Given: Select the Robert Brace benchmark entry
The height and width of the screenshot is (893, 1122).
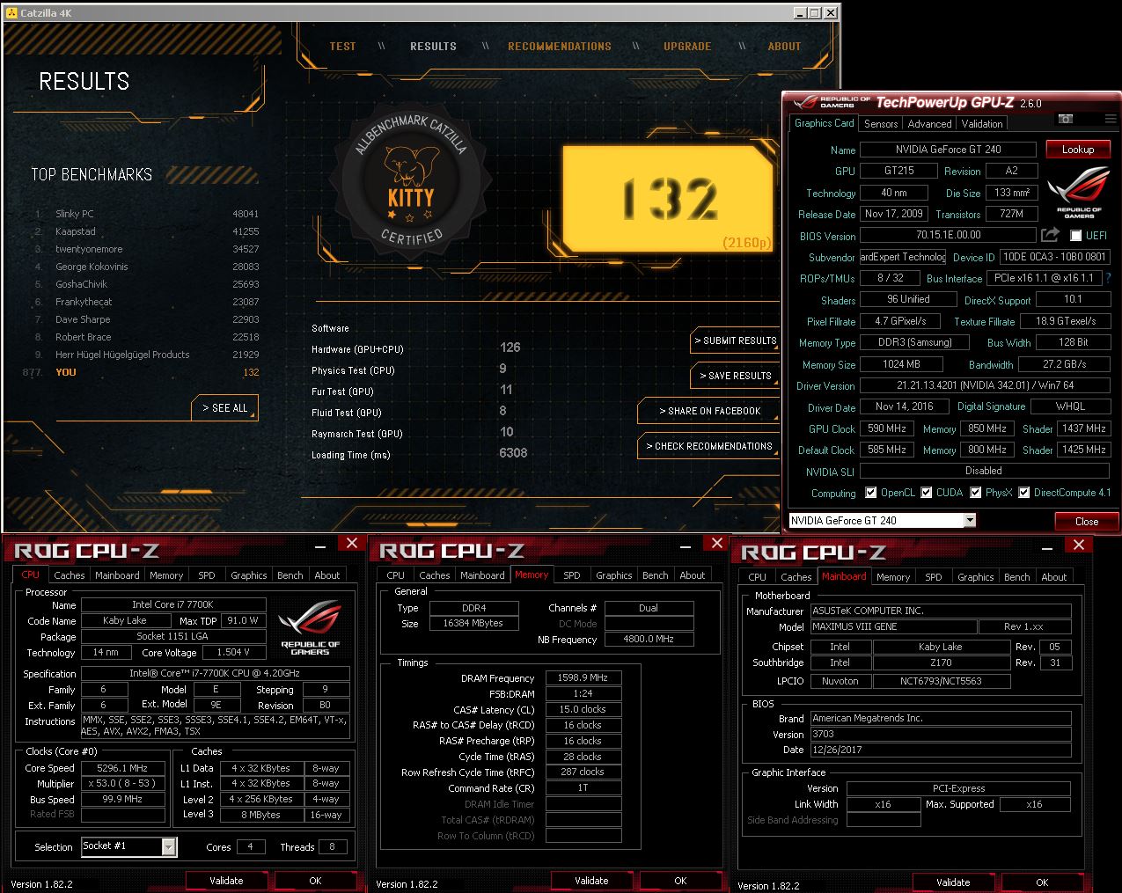Looking at the screenshot, I should 146,337.
